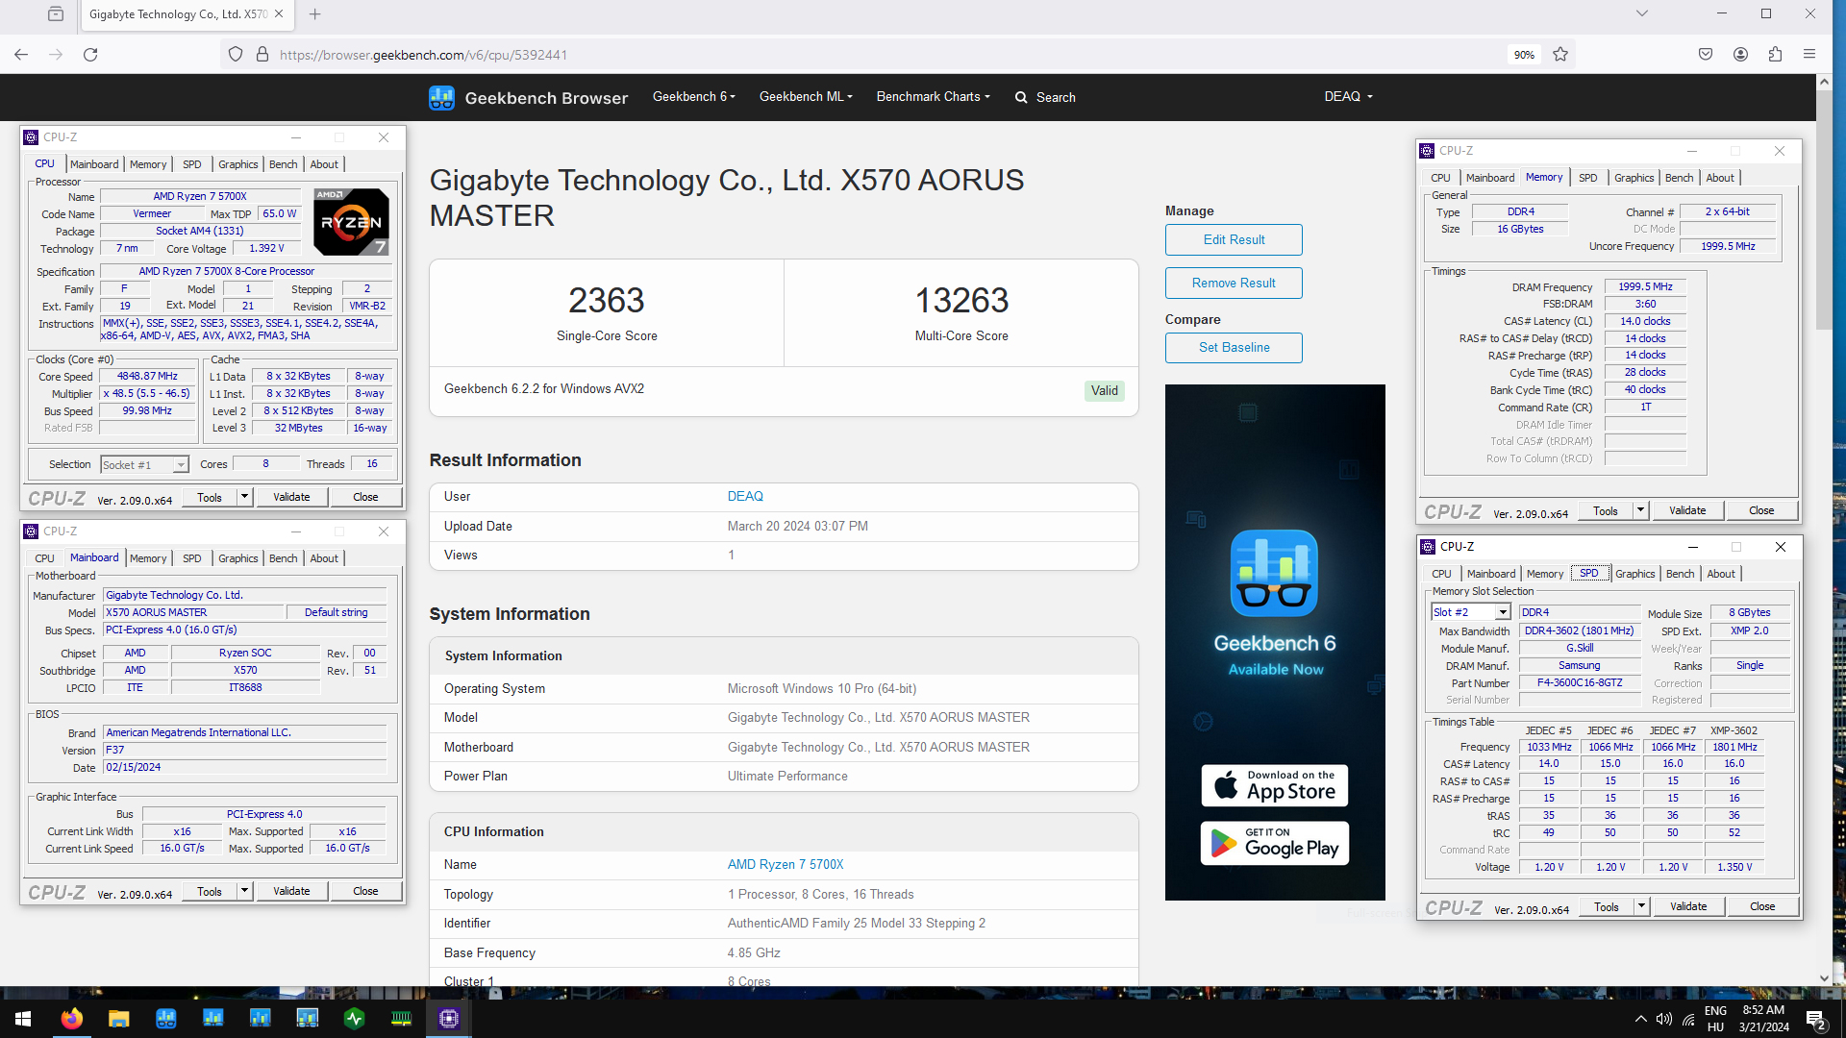The width and height of the screenshot is (1846, 1038).
Task: Open the Geekbench 6 dropdown menu
Action: tap(693, 97)
